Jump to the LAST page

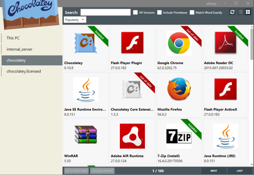(239, 171)
